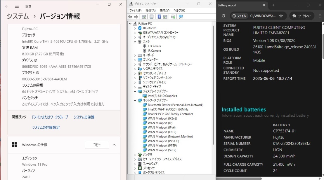Click the Intel(R) UHD Graphics adapter icon
This screenshot has width=324, height=180.
[145, 96]
